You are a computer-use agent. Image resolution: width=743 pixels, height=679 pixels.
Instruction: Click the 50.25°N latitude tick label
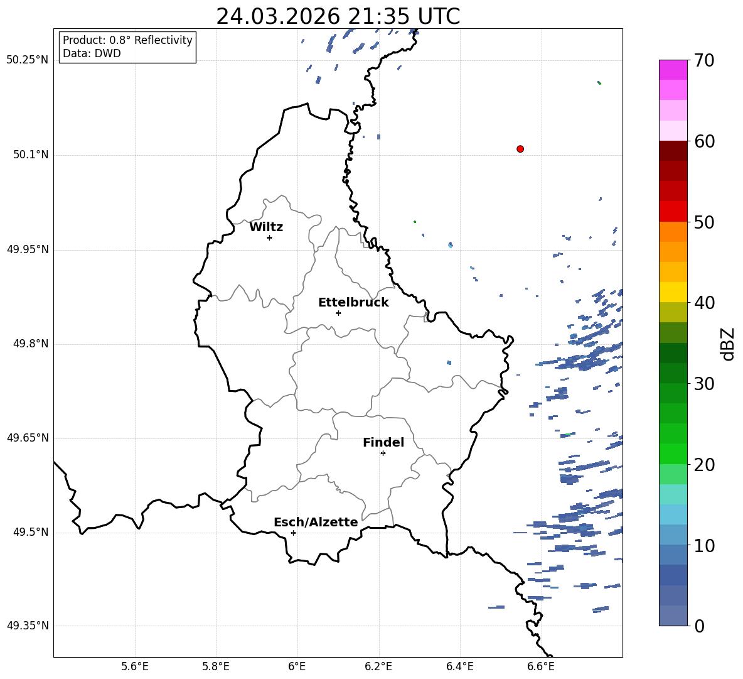tap(28, 60)
